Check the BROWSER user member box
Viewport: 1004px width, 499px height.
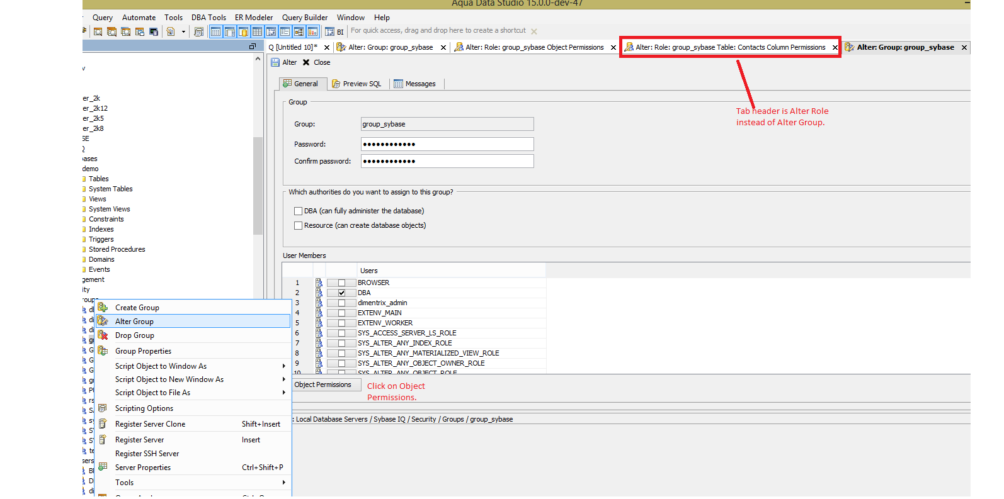[x=342, y=283]
